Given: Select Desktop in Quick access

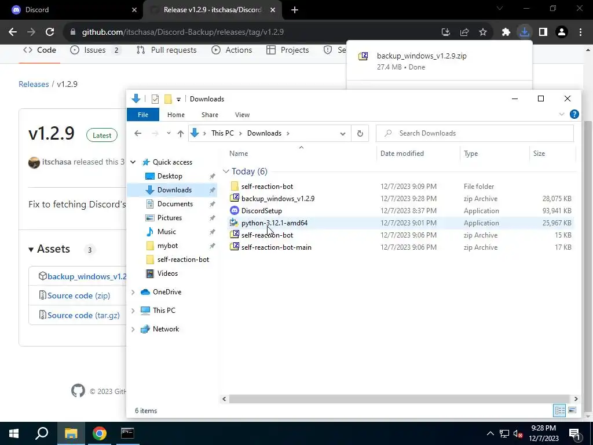Looking at the screenshot, I should tap(170, 176).
